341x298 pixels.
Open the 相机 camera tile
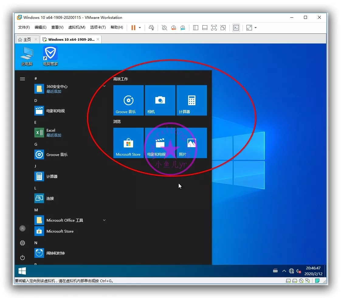point(160,100)
